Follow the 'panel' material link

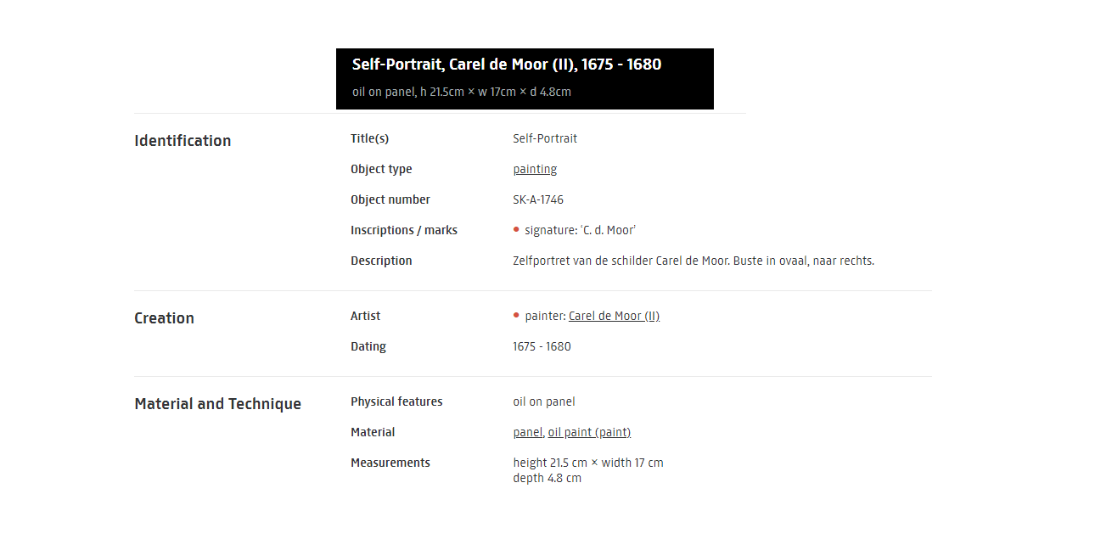click(x=527, y=432)
